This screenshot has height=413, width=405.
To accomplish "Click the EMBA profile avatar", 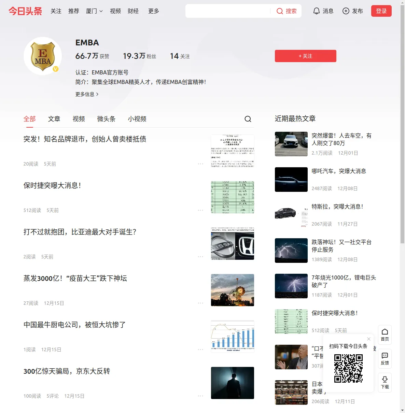I will point(43,56).
